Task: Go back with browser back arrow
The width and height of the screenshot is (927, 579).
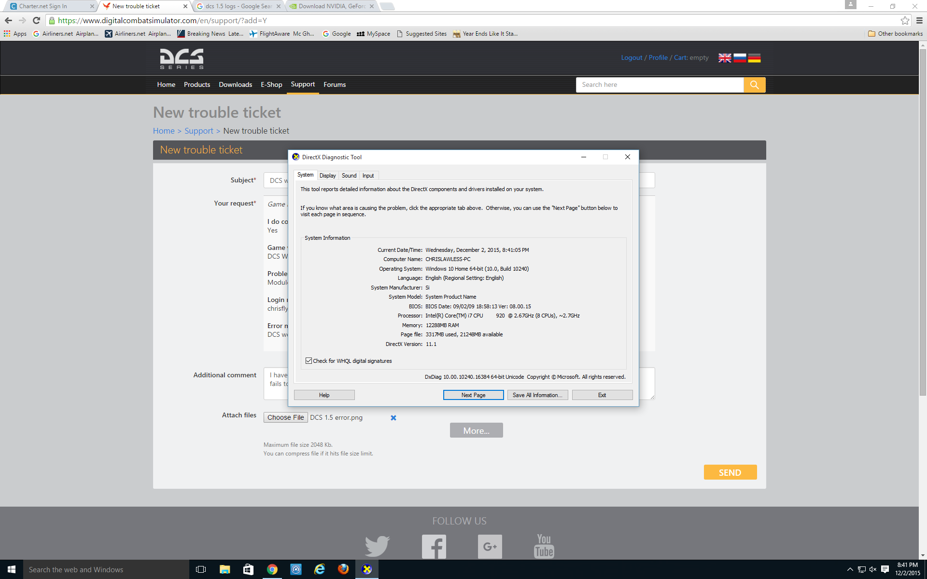Action: 8,20
